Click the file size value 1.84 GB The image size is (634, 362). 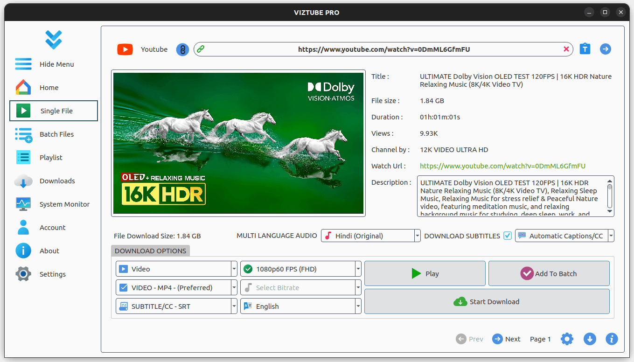click(432, 101)
